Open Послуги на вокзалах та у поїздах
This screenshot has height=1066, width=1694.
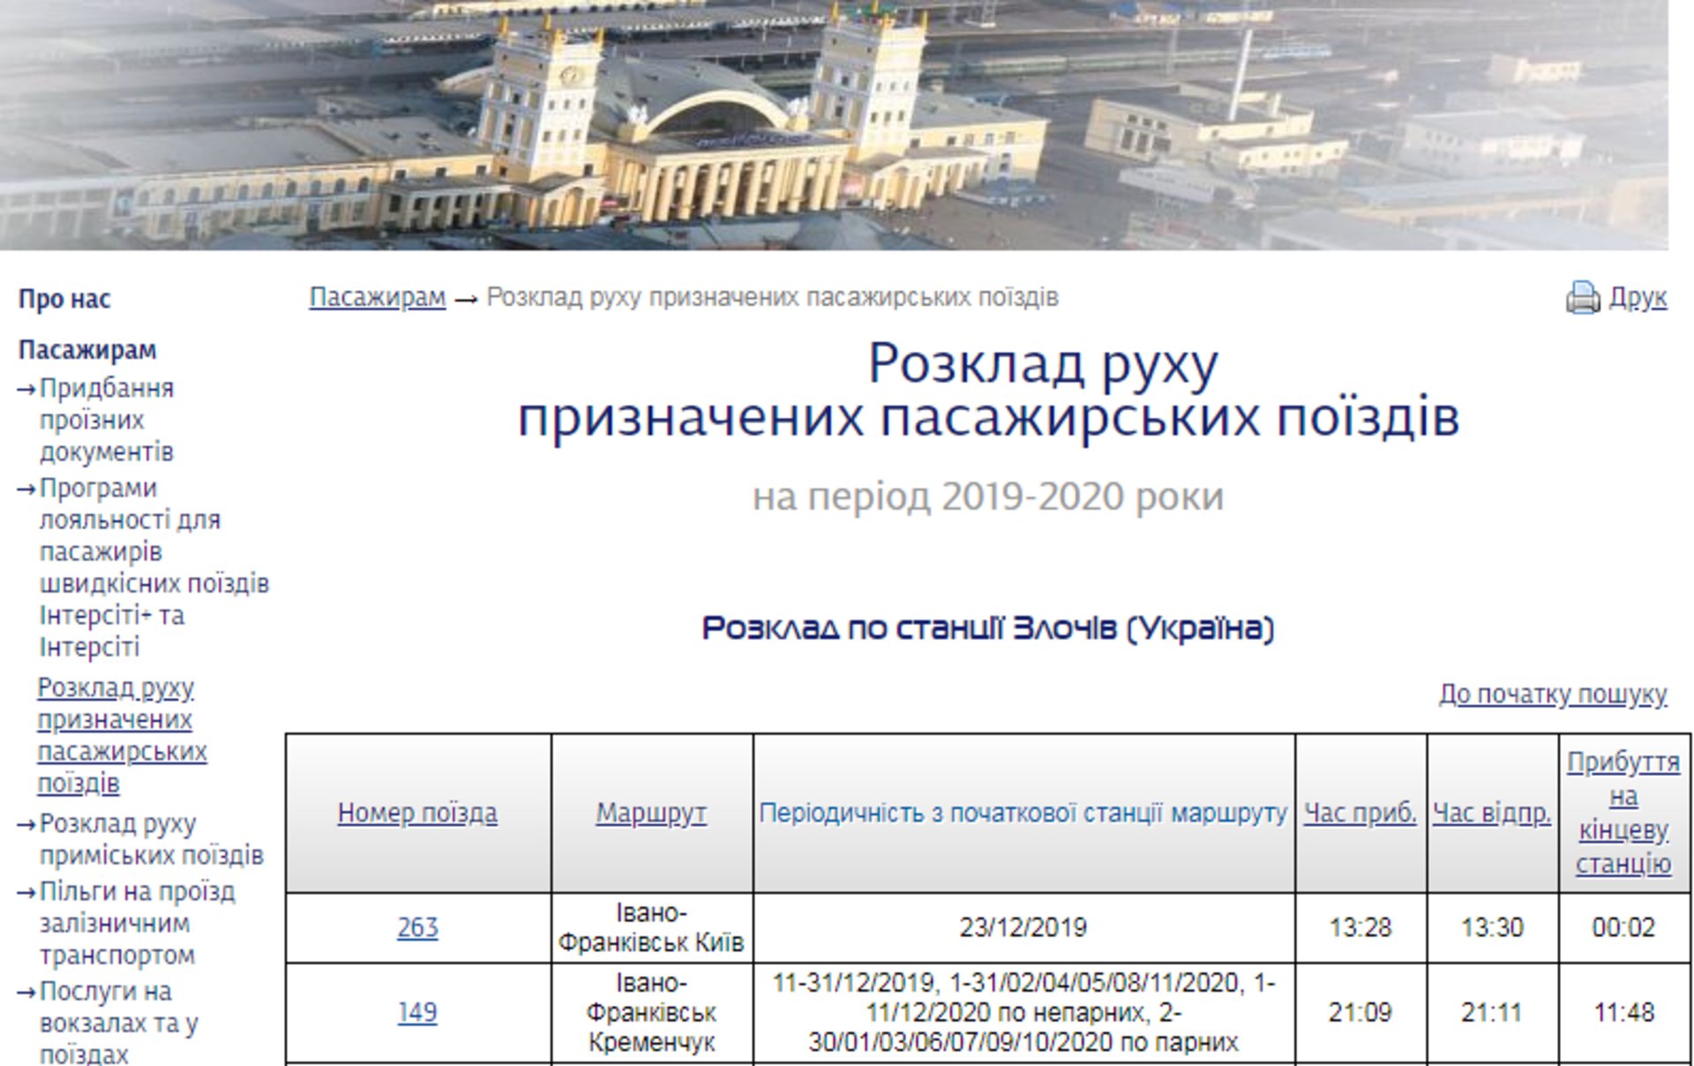click(x=118, y=1023)
